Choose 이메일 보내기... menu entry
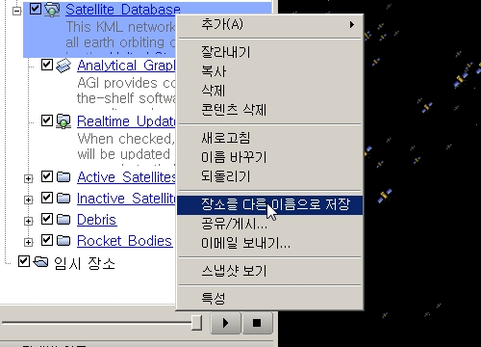The height and width of the screenshot is (347, 481). click(x=269, y=243)
